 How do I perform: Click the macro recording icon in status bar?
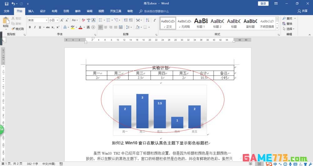coord(61,164)
